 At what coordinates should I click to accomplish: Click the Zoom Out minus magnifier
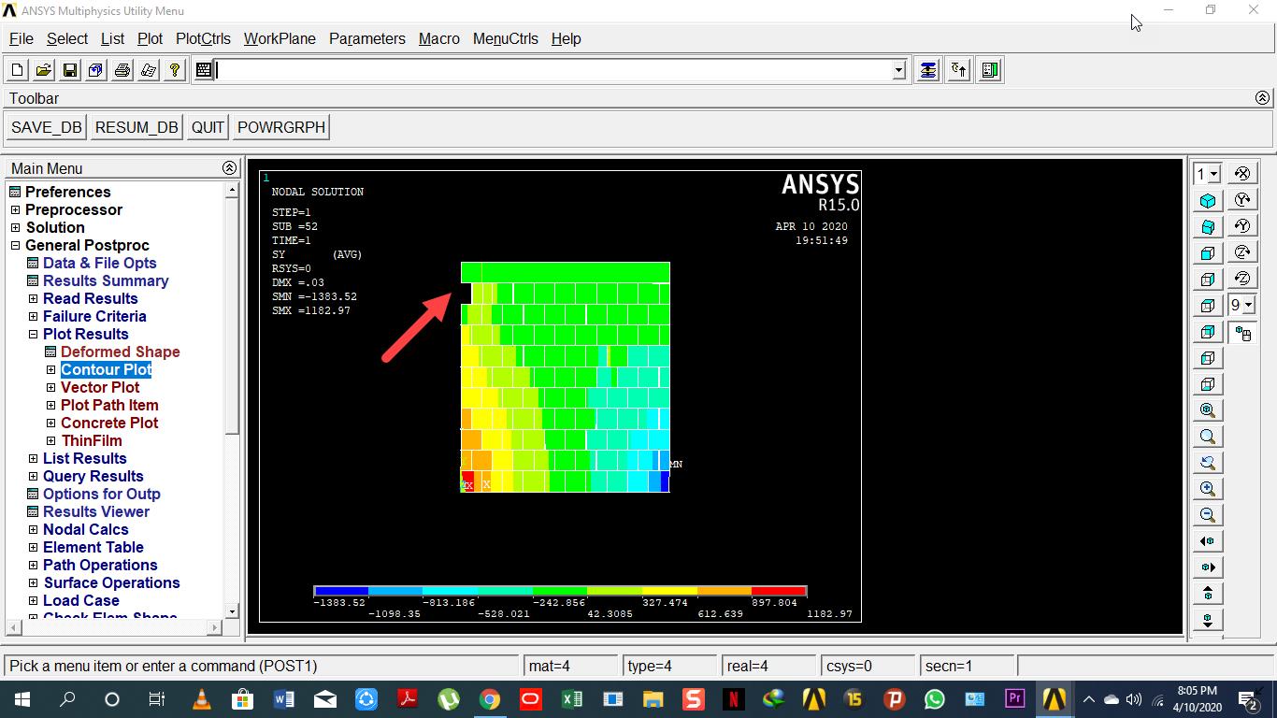pyautogui.click(x=1208, y=515)
